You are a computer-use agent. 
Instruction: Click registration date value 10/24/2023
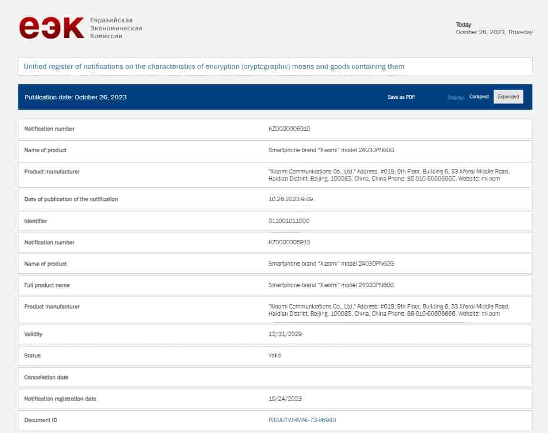285,399
